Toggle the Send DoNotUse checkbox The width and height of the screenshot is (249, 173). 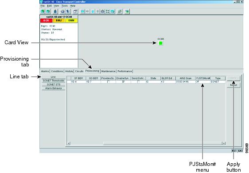click(x=138, y=82)
